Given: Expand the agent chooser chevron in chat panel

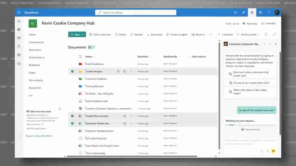Looking at the screenshot, I should [x=264, y=44].
